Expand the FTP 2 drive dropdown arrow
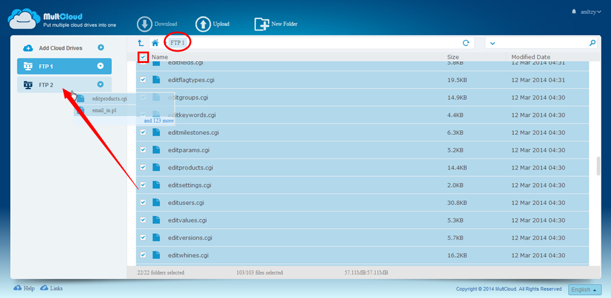Image resolution: width=611 pixels, height=298 pixels. click(100, 85)
